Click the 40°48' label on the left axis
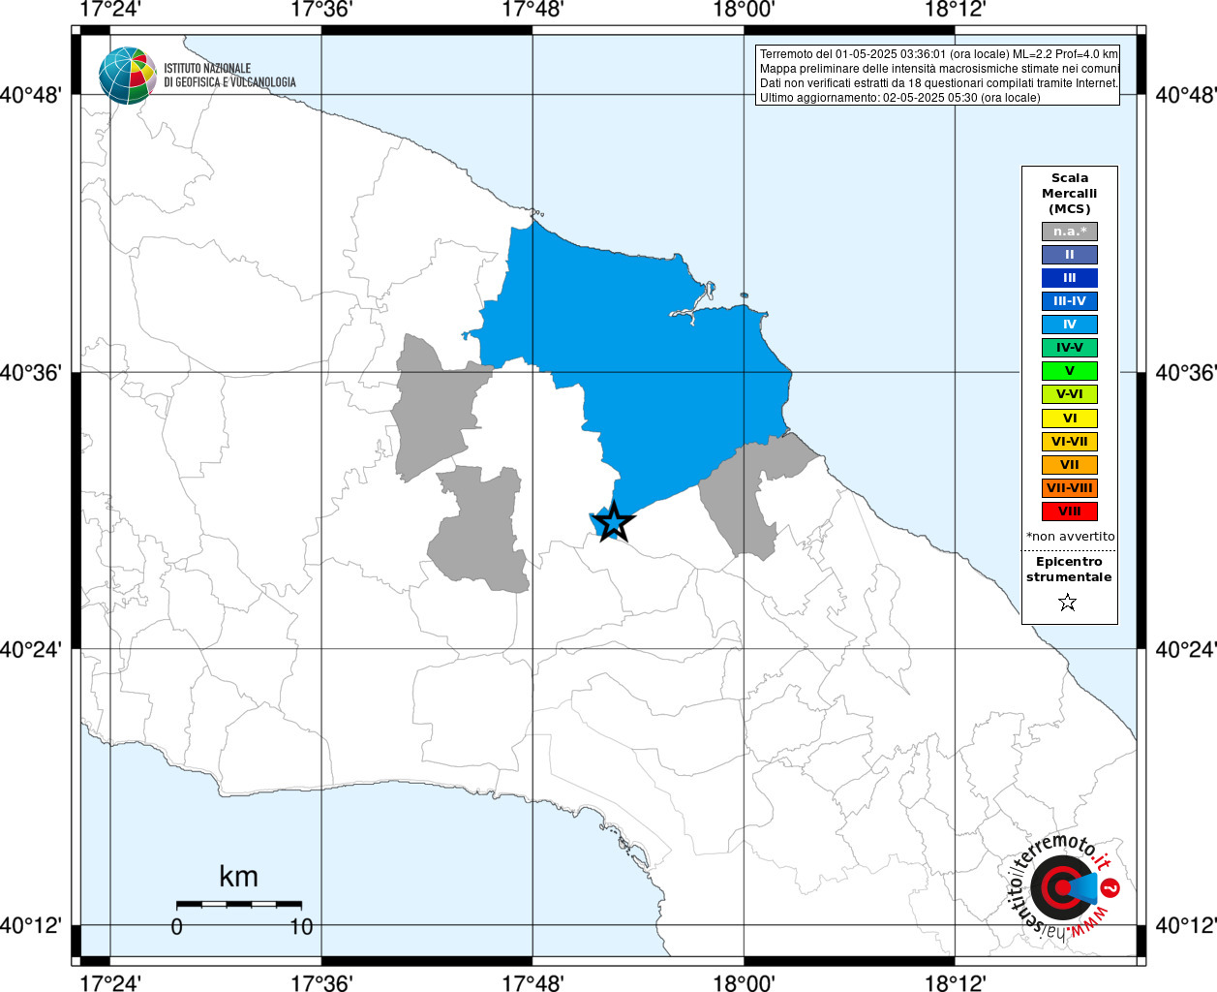The image size is (1217, 992). [x=31, y=96]
